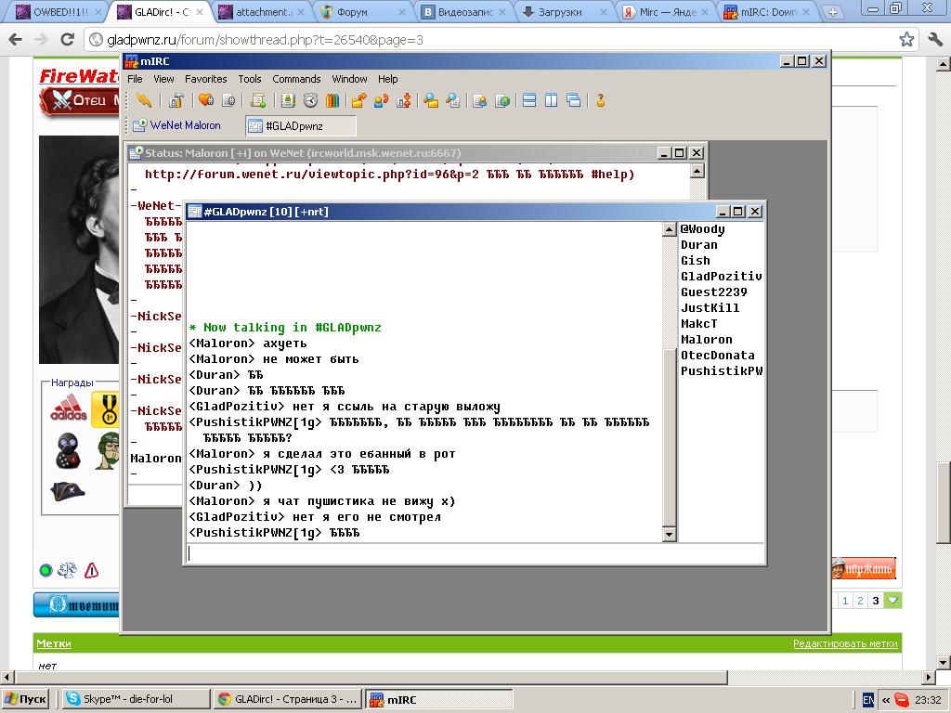This screenshot has width=951, height=713.
Task: Open the Tools menu in mIRC
Action: click(x=249, y=79)
